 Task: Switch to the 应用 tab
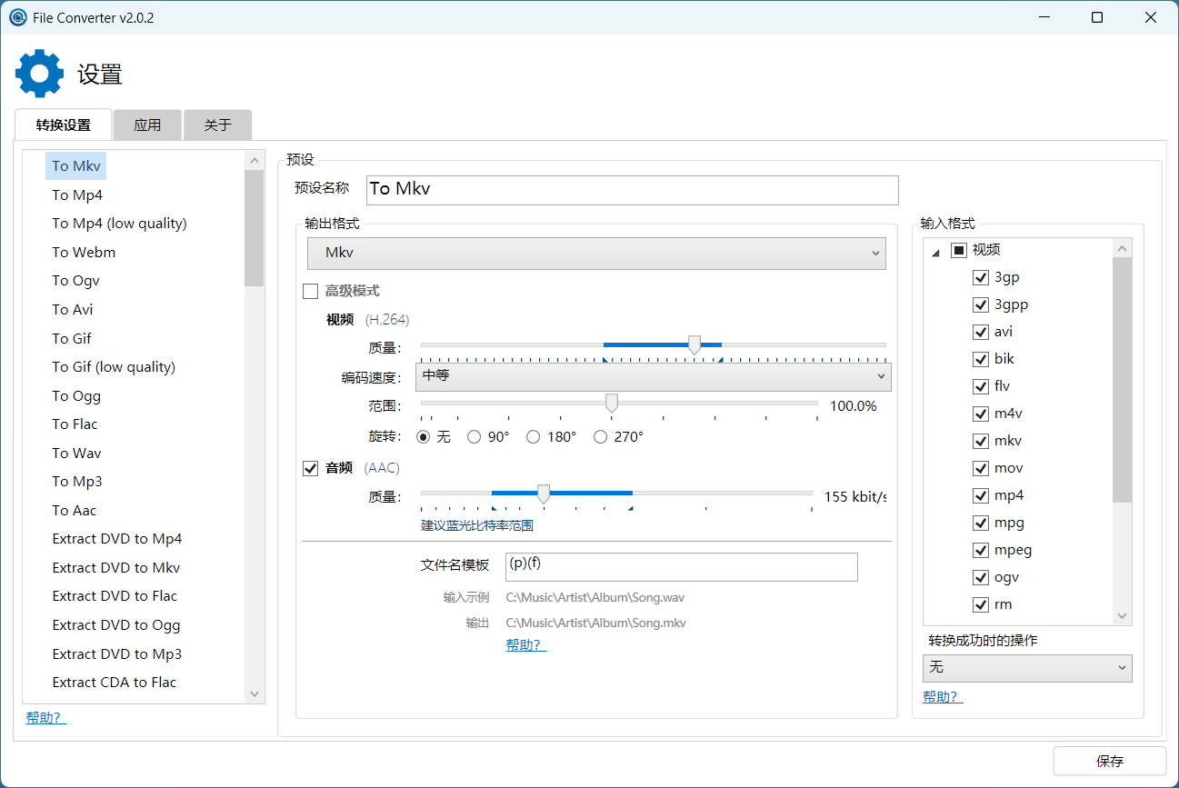click(147, 125)
